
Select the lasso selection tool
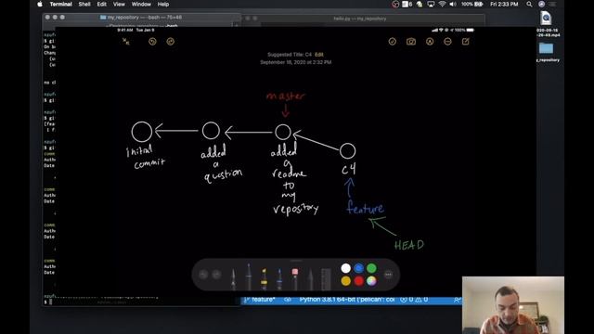pos(310,279)
